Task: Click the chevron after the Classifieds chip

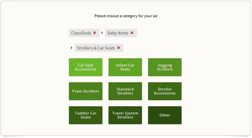Action: pyautogui.click(x=102, y=33)
